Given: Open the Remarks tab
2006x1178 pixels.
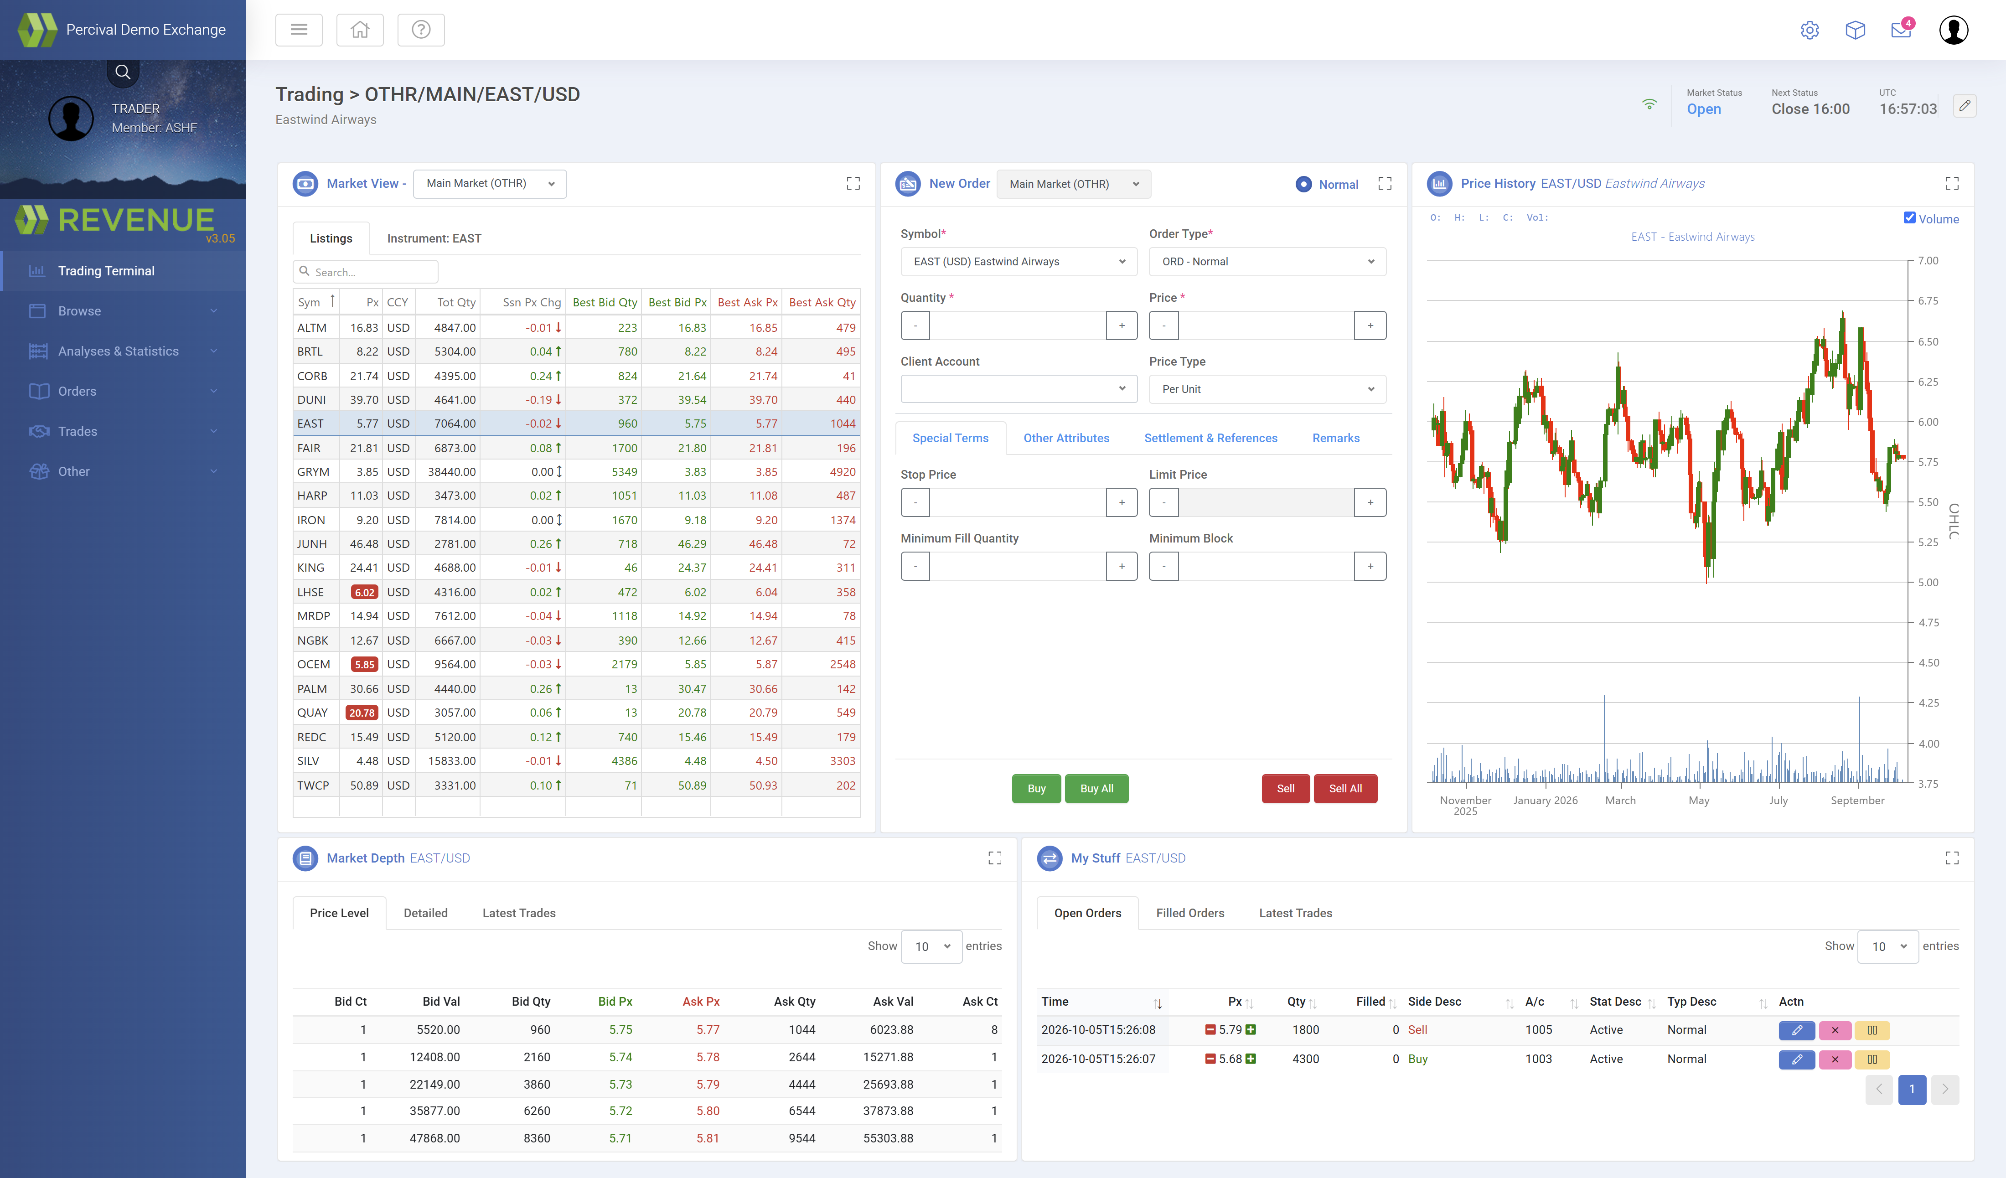Looking at the screenshot, I should pos(1336,439).
